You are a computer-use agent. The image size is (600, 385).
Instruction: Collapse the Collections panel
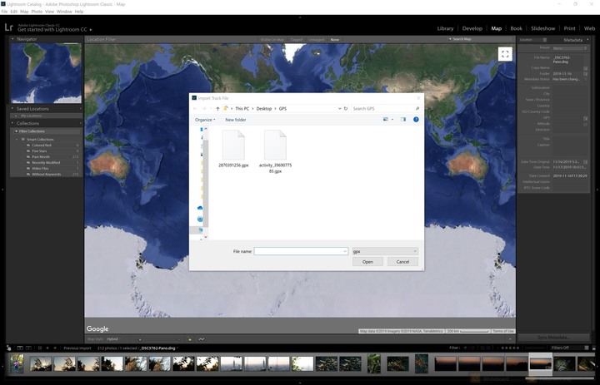coord(12,123)
